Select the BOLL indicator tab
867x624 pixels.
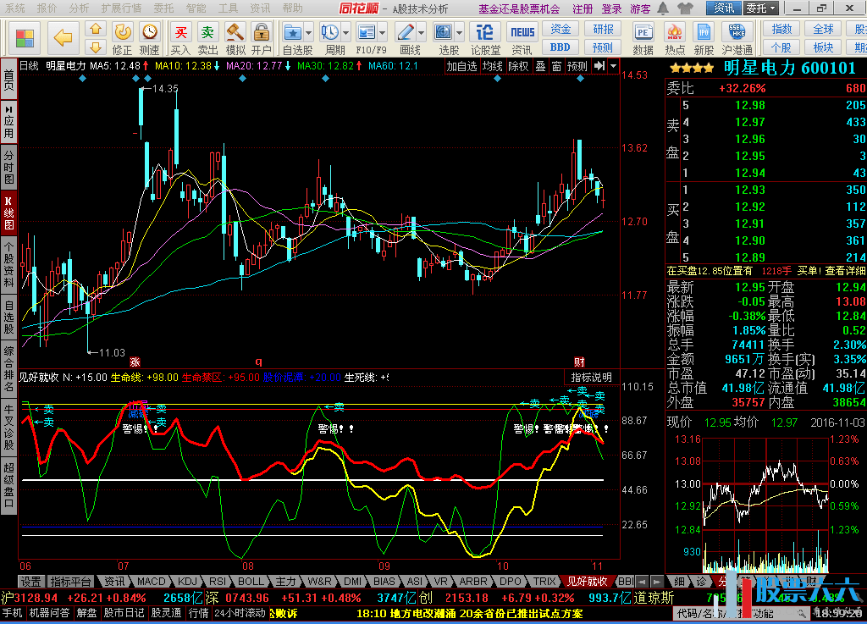(251, 582)
